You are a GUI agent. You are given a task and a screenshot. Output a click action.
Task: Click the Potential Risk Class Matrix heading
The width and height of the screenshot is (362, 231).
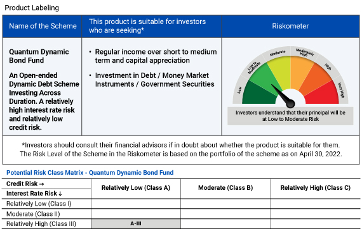pyautogui.click(x=90, y=173)
